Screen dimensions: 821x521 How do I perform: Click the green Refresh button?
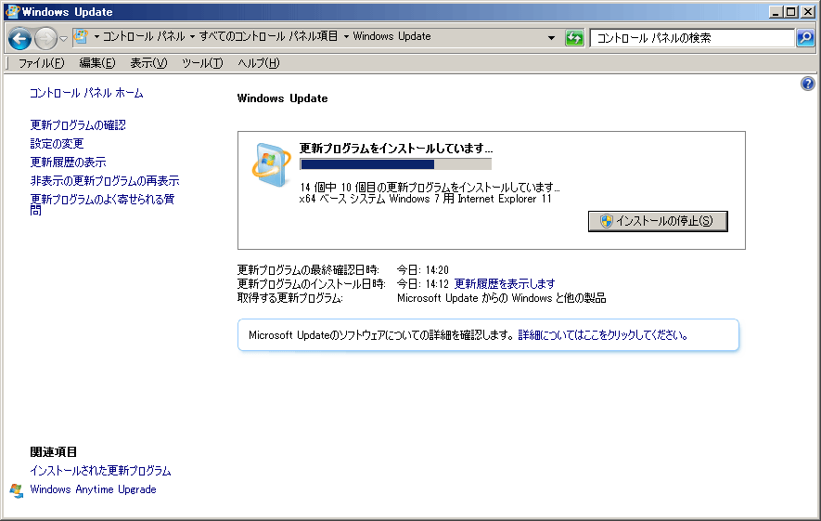[x=574, y=38]
